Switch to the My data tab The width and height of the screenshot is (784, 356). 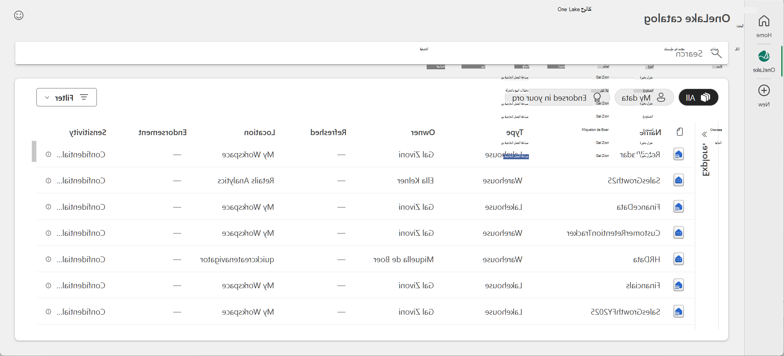(x=644, y=97)
